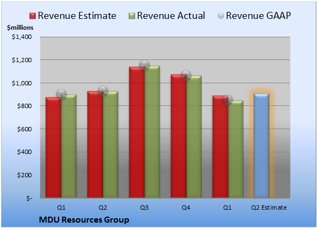Select the 'Revenue GAAP' legend label
The image size is (317, 228).
[x=258, y=16]
